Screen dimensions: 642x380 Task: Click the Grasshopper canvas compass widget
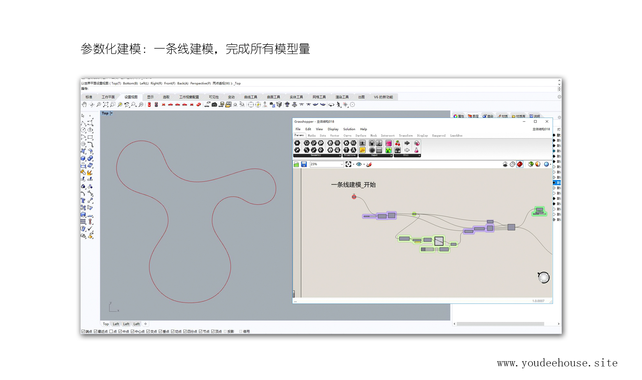(x=543, y=277)
